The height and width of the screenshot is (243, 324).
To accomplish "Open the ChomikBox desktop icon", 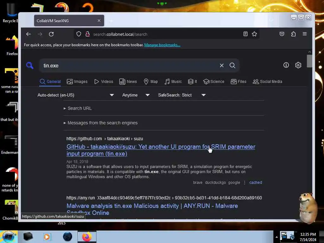I will point(11,210).
